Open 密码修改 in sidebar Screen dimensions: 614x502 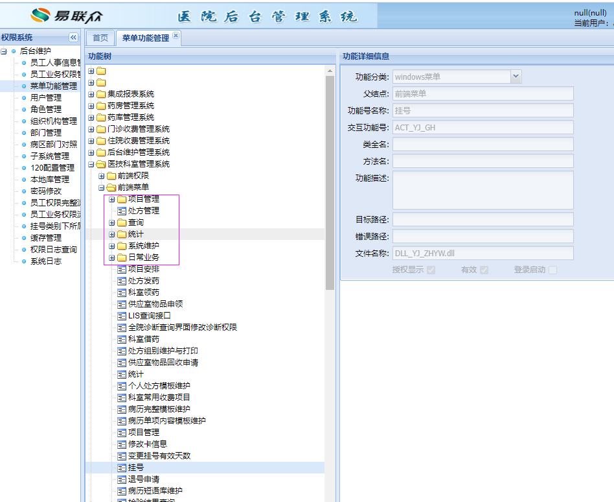[46, 191]
